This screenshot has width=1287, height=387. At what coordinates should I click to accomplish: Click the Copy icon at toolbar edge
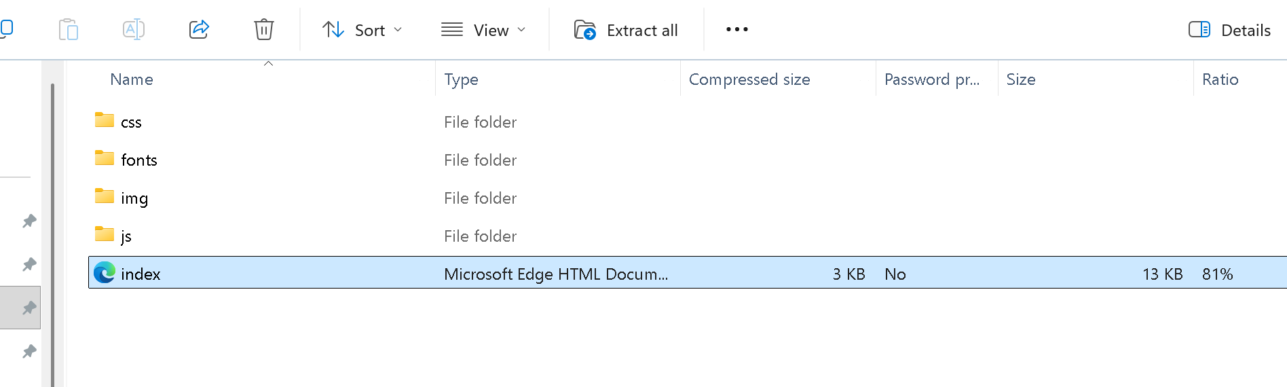6,29
